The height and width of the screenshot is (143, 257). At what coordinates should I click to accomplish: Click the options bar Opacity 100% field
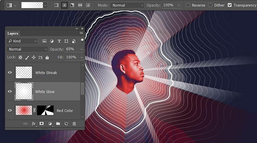point(169,5)
